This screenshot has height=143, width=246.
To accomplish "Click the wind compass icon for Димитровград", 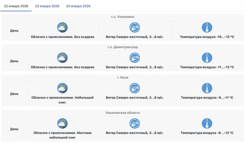I will pyautogui.click(x=135, y=58).
